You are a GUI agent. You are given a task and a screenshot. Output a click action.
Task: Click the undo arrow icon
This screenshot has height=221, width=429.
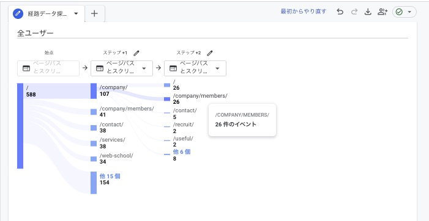(x=340, y=12)
